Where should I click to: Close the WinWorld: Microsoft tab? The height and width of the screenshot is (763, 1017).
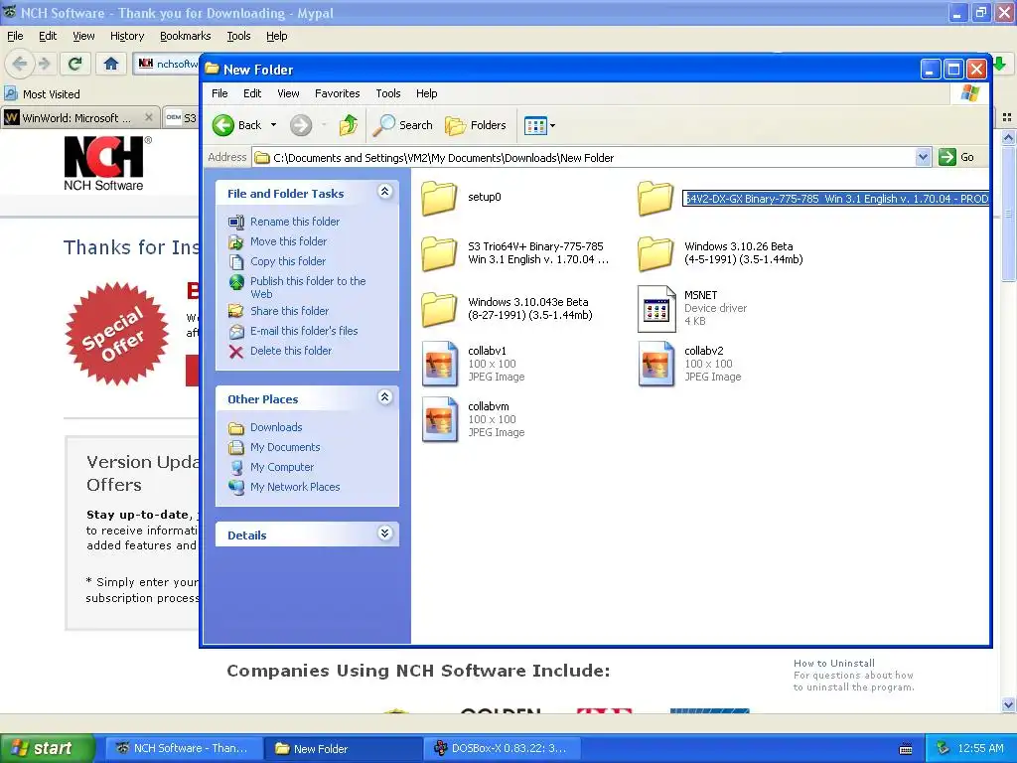149,117
